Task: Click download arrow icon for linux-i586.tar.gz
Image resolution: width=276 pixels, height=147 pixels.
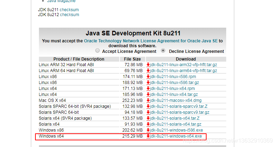Action: pos(148,83)
